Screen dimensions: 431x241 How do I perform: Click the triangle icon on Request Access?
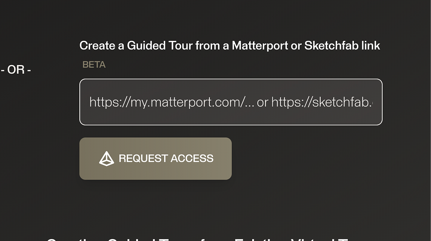coord(106,158)
